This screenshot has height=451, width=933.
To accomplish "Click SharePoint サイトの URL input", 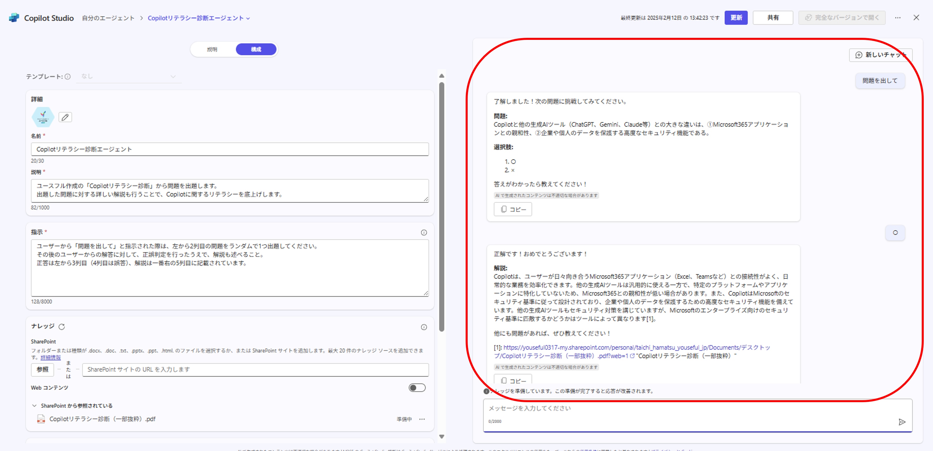I will (255, 370).
